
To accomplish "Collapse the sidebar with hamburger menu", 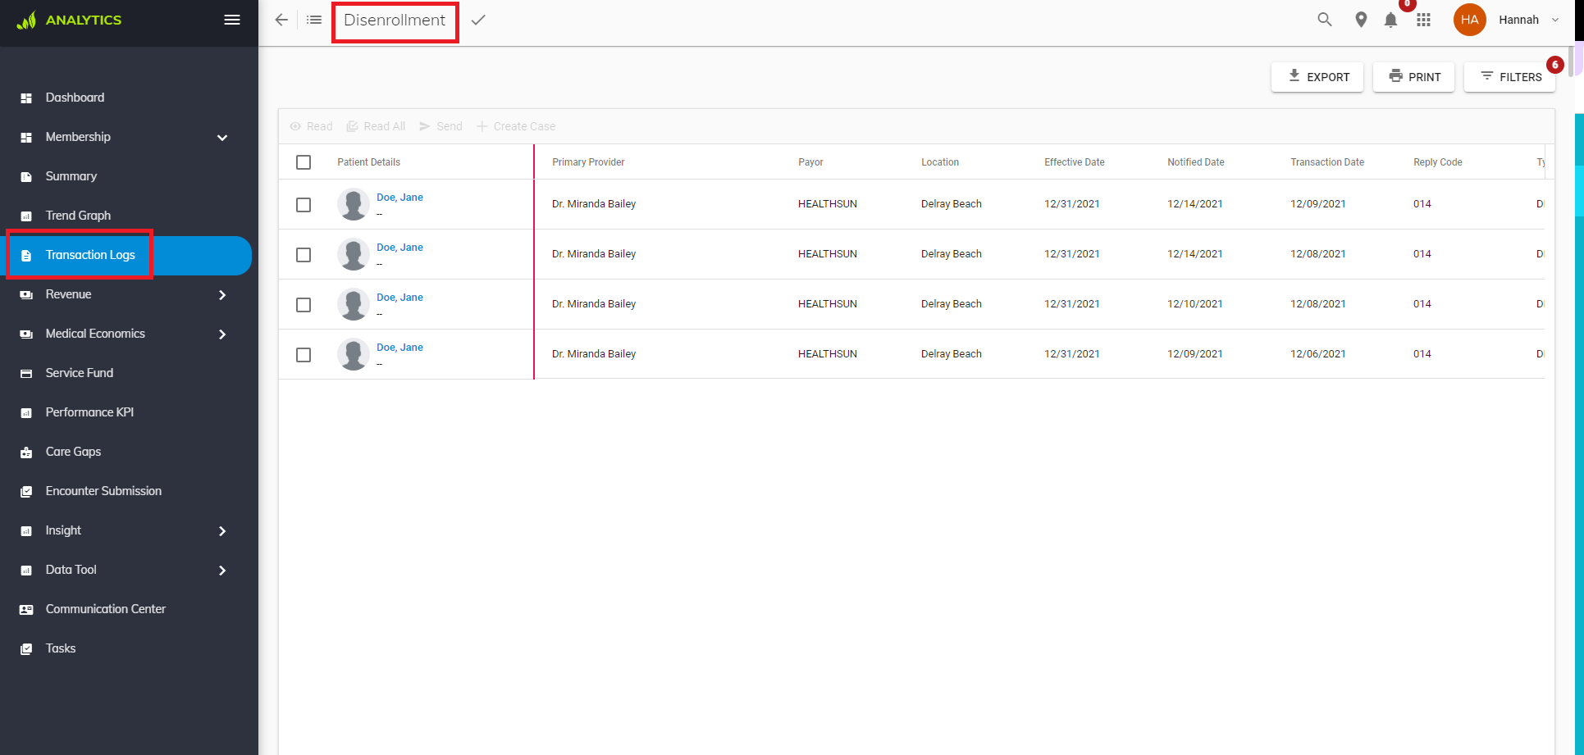I will click(x=232, y=20).
